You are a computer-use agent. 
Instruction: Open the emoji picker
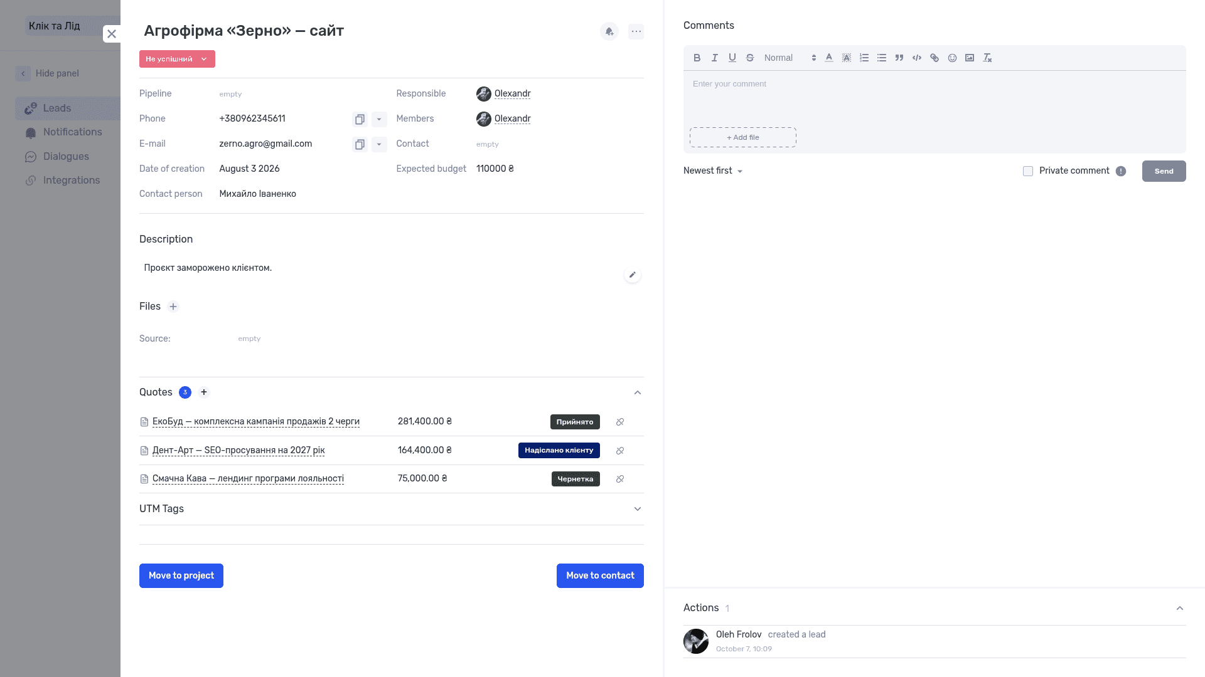(952, 58)
